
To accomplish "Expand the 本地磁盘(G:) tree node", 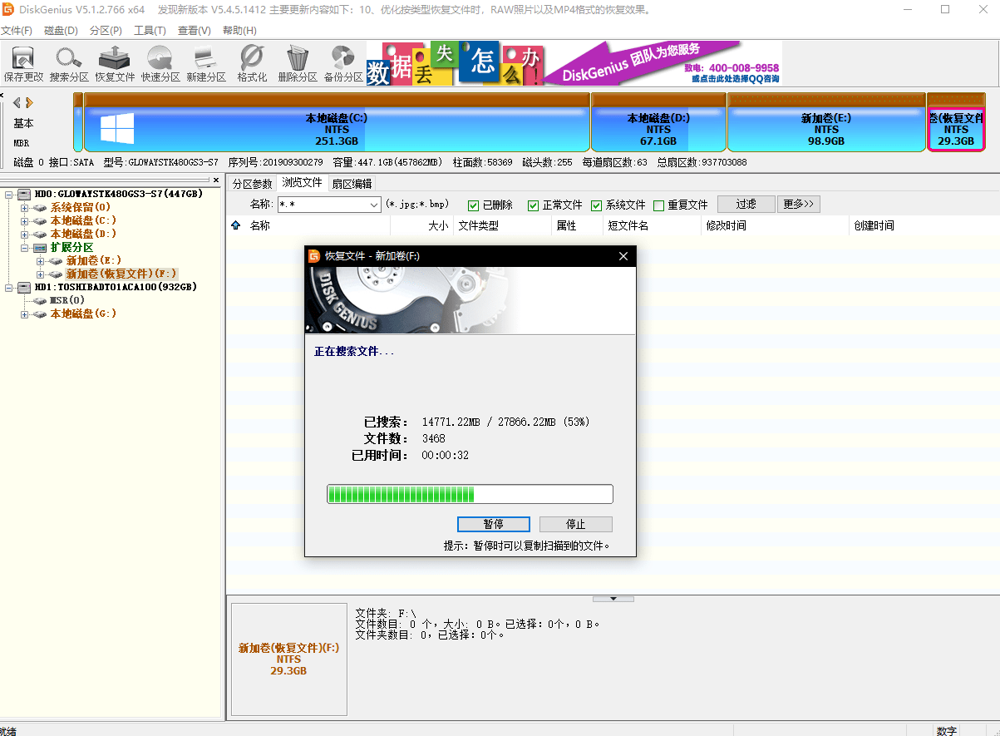I will coord(25,314).
